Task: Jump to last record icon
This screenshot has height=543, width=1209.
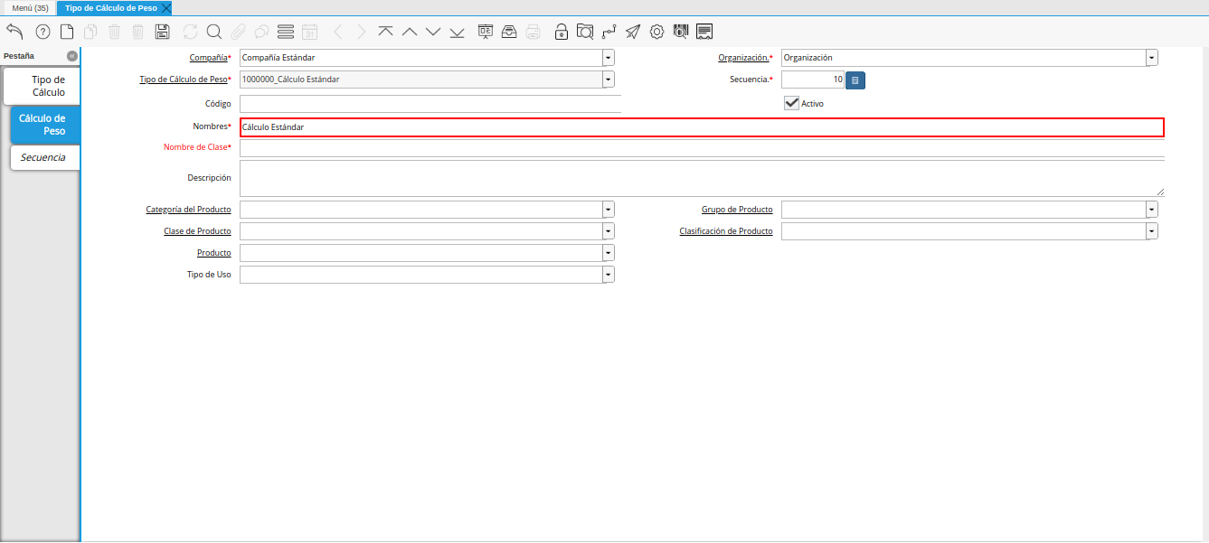Action: click(x=457, y=32)
